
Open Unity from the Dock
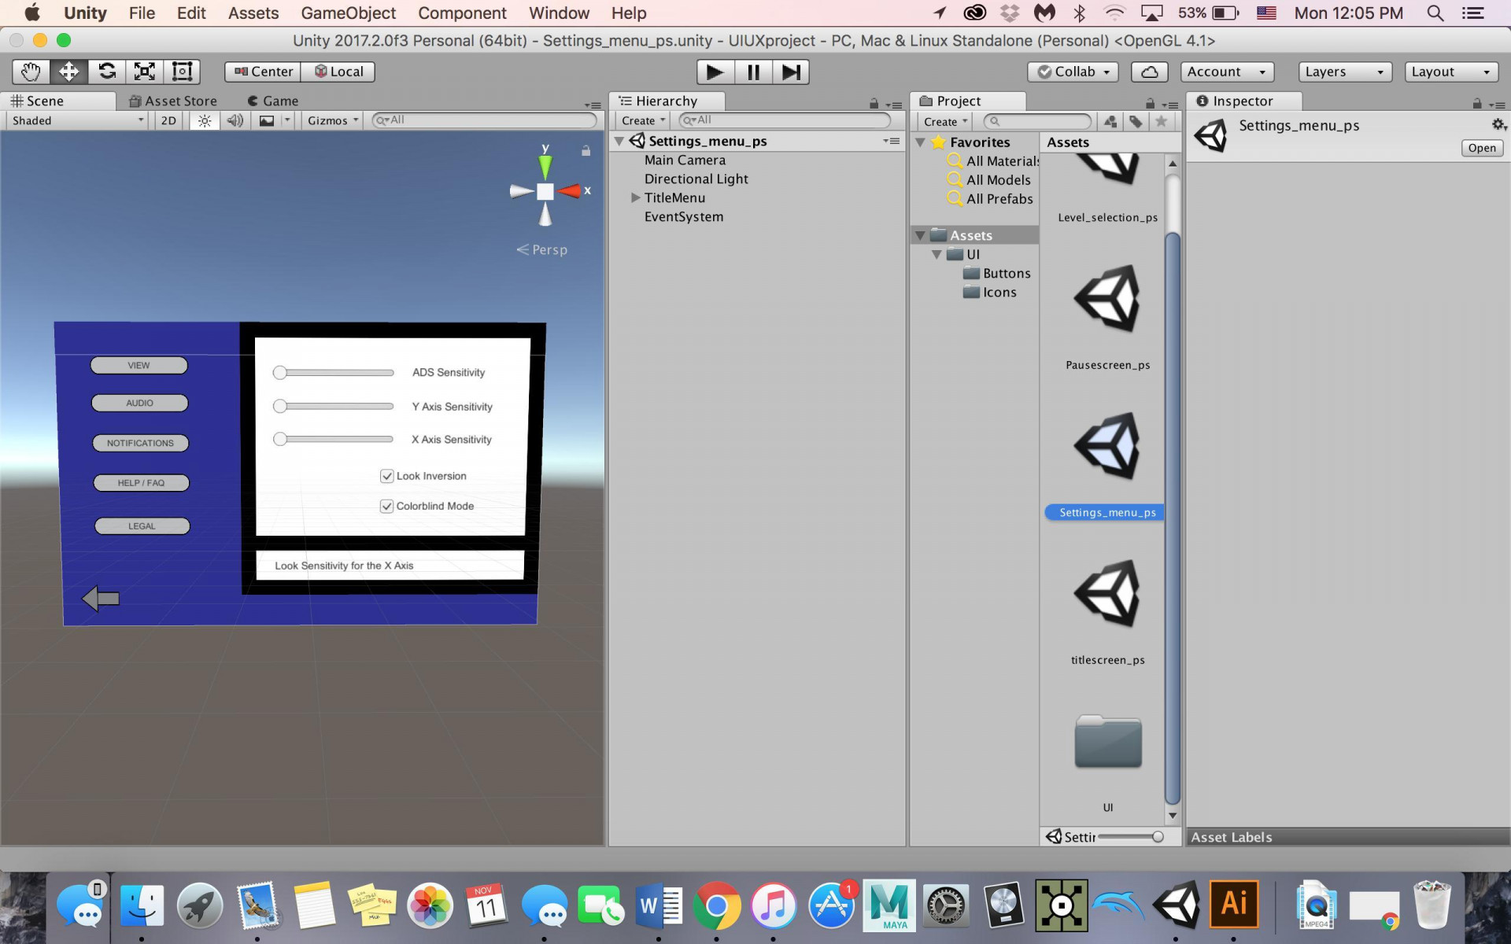1176,906
